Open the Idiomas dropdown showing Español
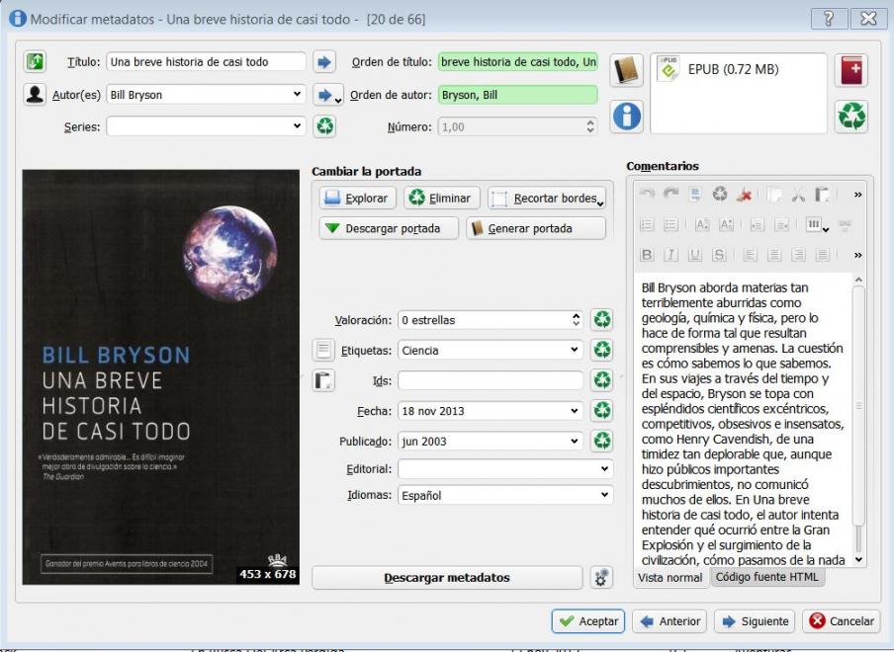894x652 pixels. coord(604,496)
